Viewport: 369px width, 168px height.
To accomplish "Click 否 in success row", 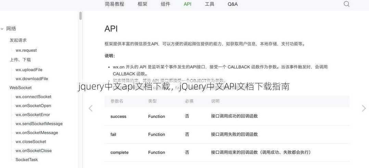I will tap(187, 116).
